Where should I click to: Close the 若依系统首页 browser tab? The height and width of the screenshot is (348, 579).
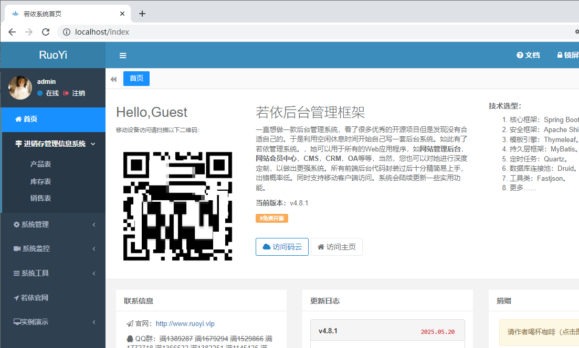coord(122,14)
